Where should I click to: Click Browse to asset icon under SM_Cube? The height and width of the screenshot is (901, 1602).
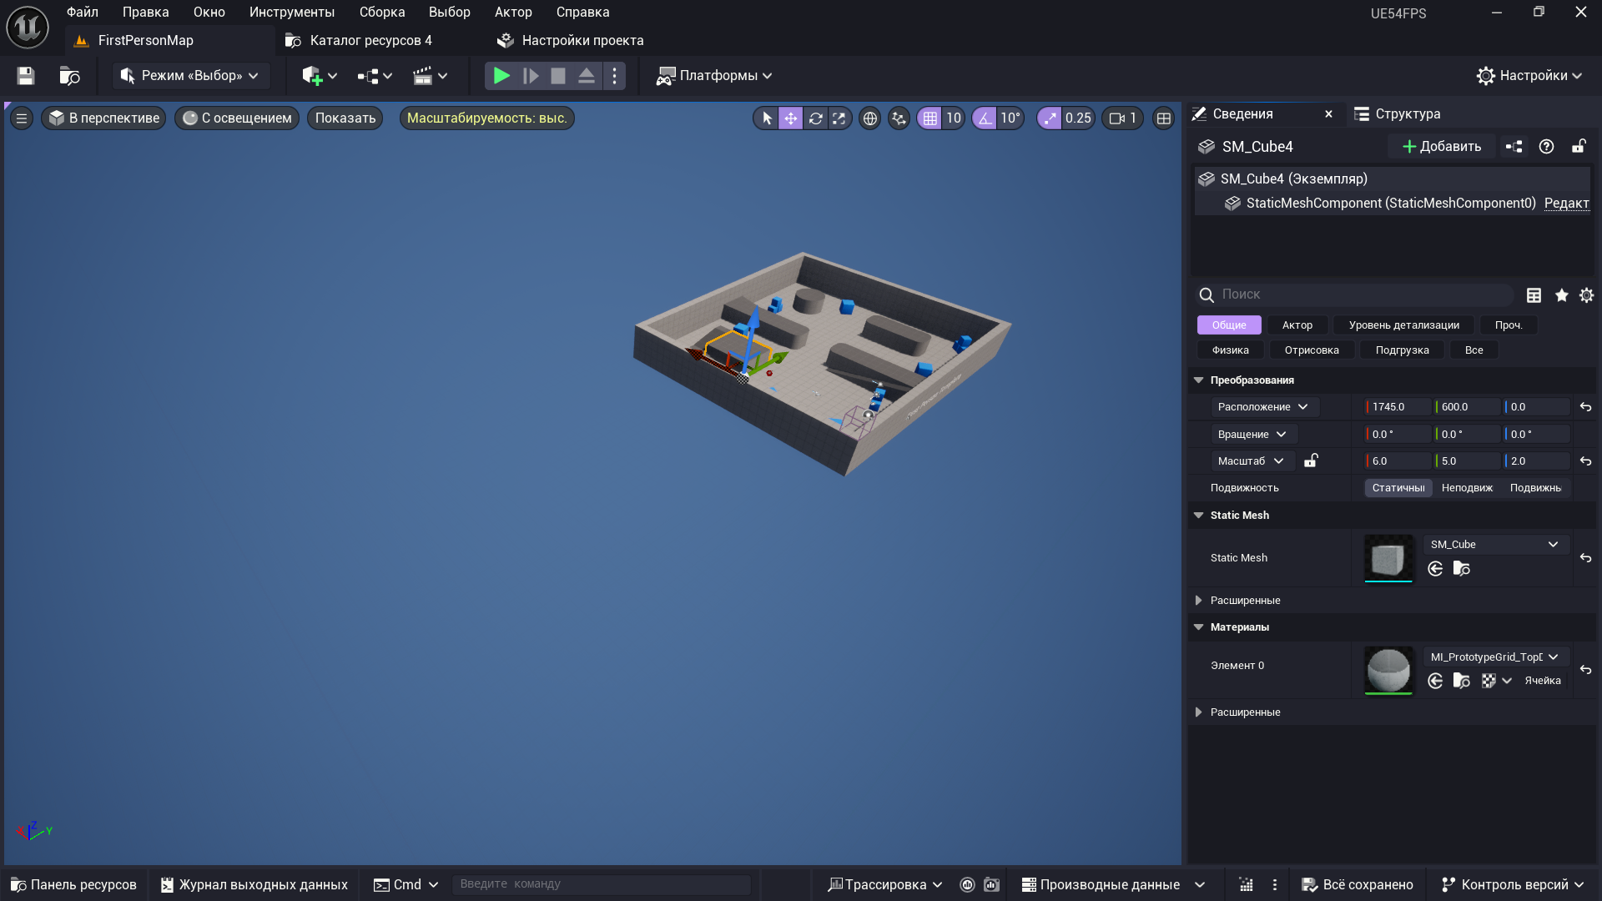1461,569
